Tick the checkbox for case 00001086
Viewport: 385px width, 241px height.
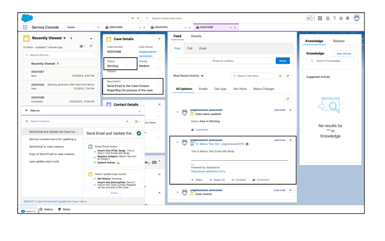tap(25, 99)
